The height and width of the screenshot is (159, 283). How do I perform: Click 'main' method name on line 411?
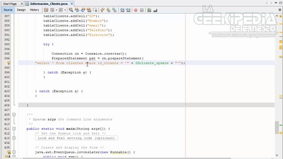tap(71, 129)
